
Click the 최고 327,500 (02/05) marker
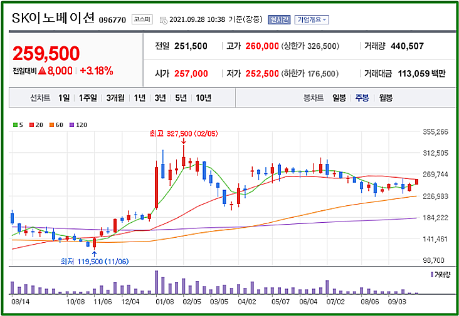click(184, 134)
